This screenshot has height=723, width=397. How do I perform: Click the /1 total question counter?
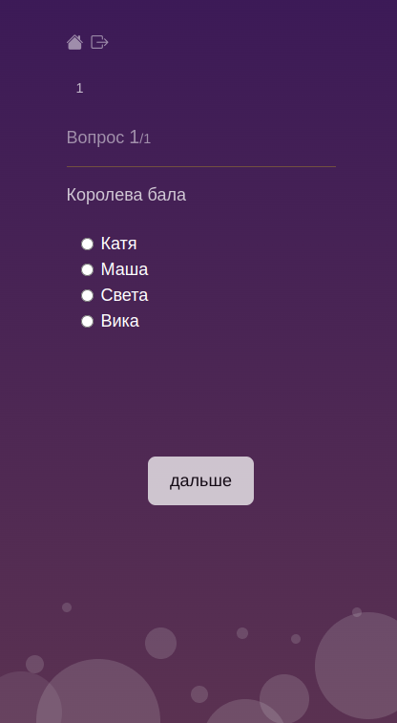145,138
